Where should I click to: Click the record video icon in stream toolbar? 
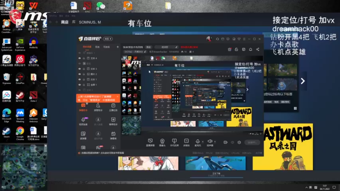[226, 142]
